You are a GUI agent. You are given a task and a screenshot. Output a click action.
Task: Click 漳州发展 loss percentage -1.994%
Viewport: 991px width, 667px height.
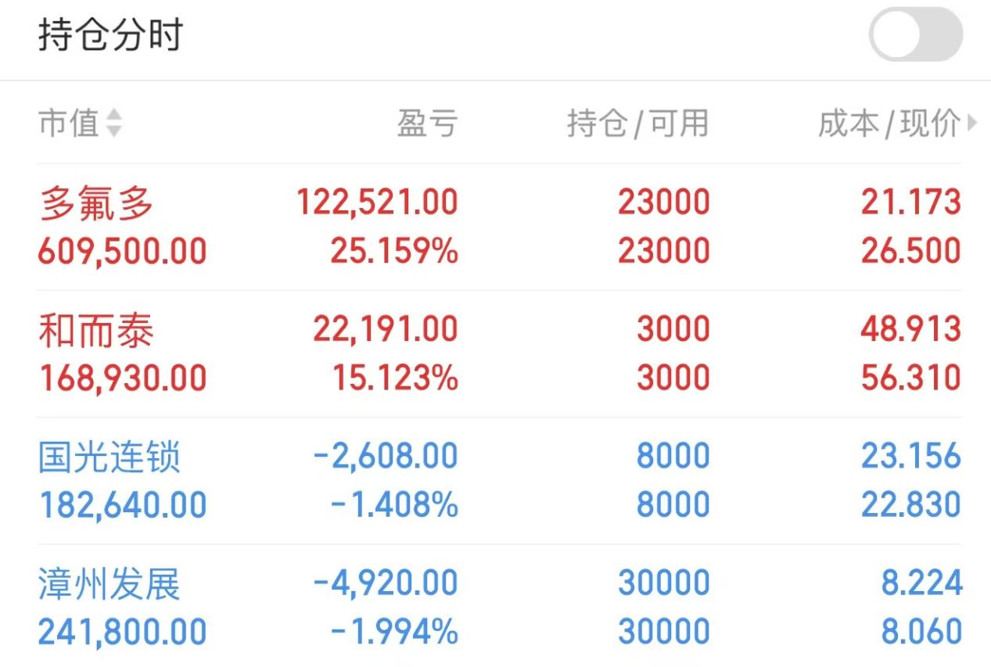coord(394,632)
